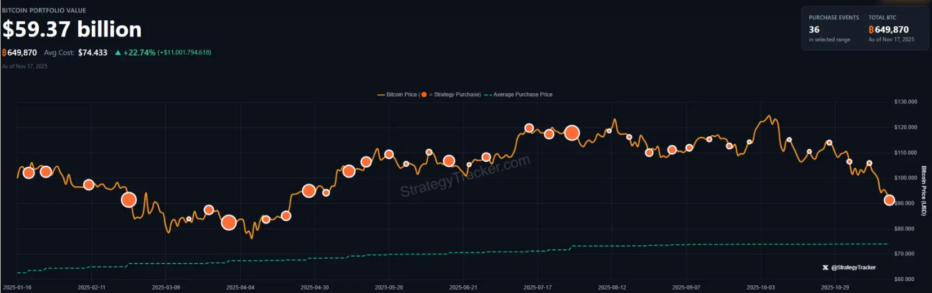
Task: Click the 2025-04-30 date label
Action: 315,287
